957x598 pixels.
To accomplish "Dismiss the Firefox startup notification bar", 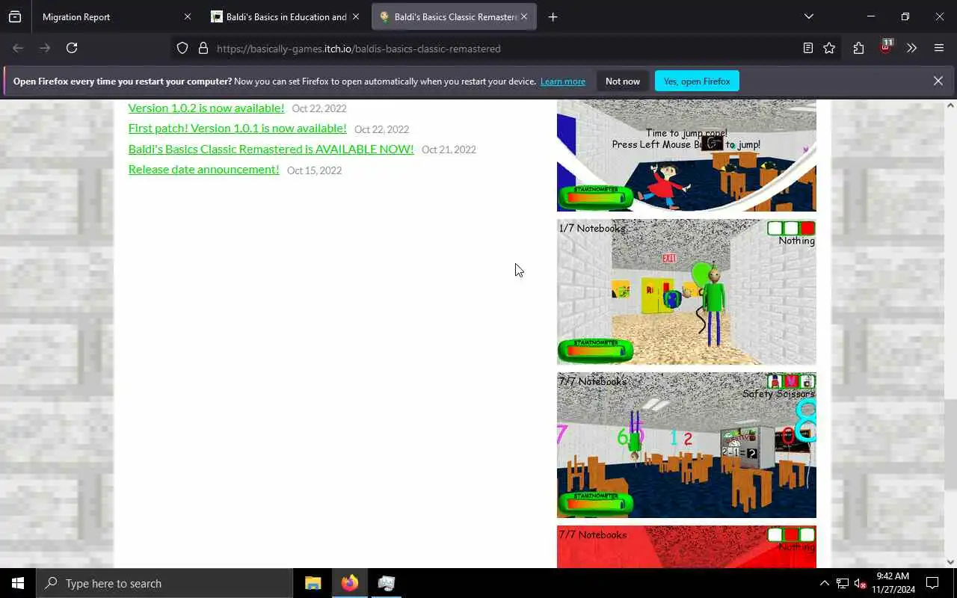I will coord(938,81).
